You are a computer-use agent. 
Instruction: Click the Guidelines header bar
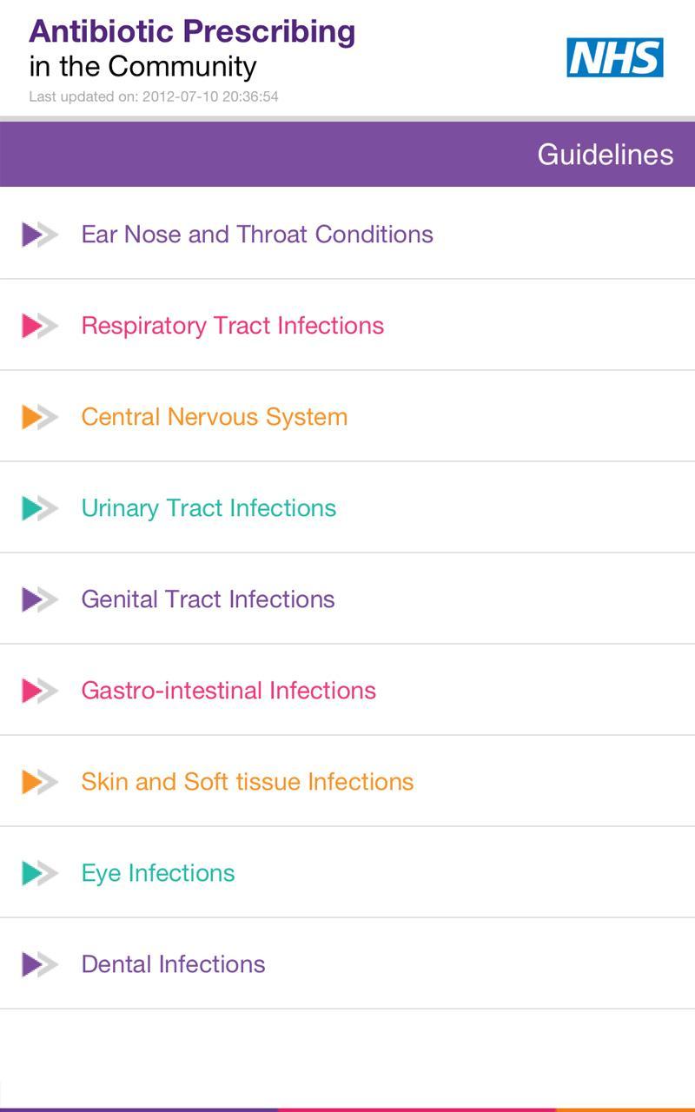click(x=347, y=155)
